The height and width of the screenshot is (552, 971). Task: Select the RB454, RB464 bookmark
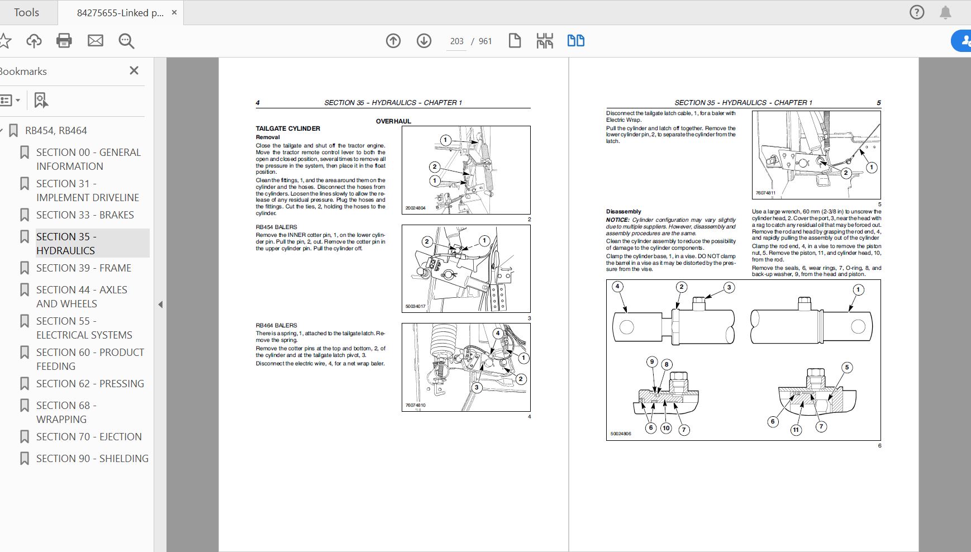tap(56, 131)
